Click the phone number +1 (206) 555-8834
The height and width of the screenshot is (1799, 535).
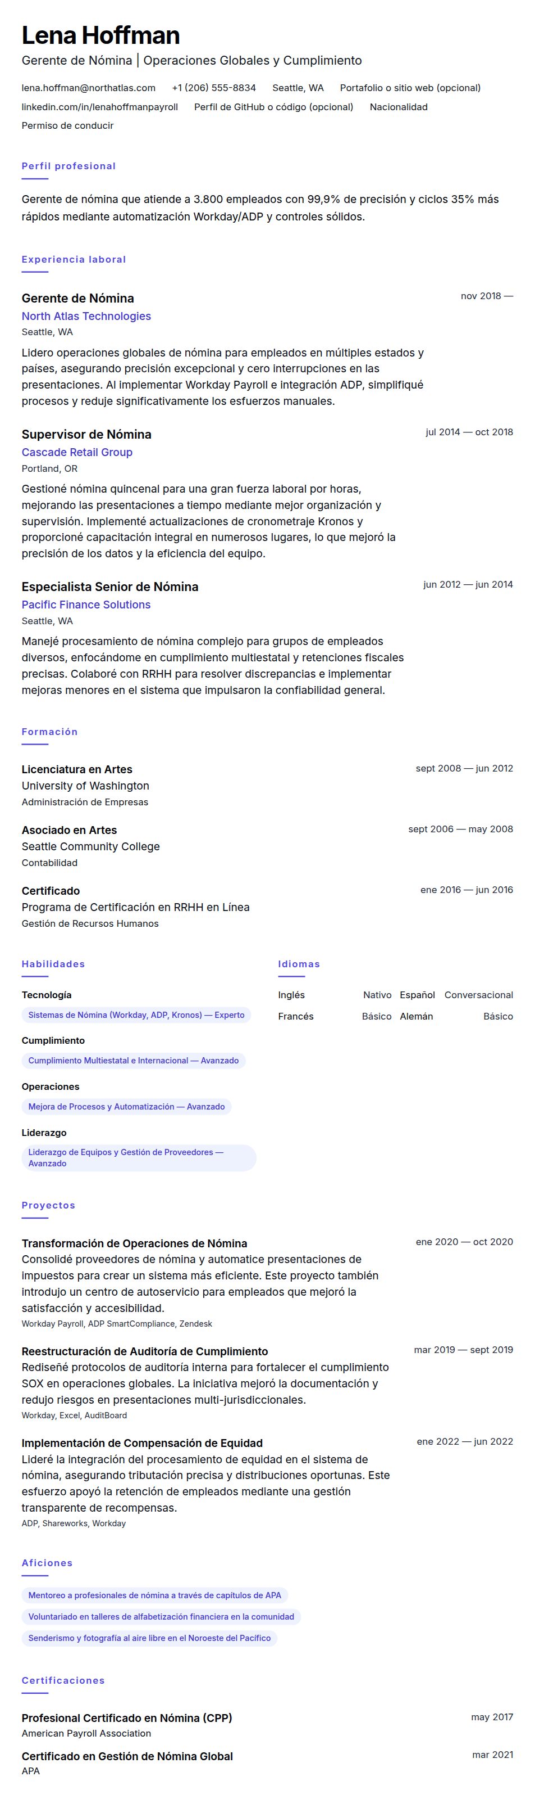213,88
